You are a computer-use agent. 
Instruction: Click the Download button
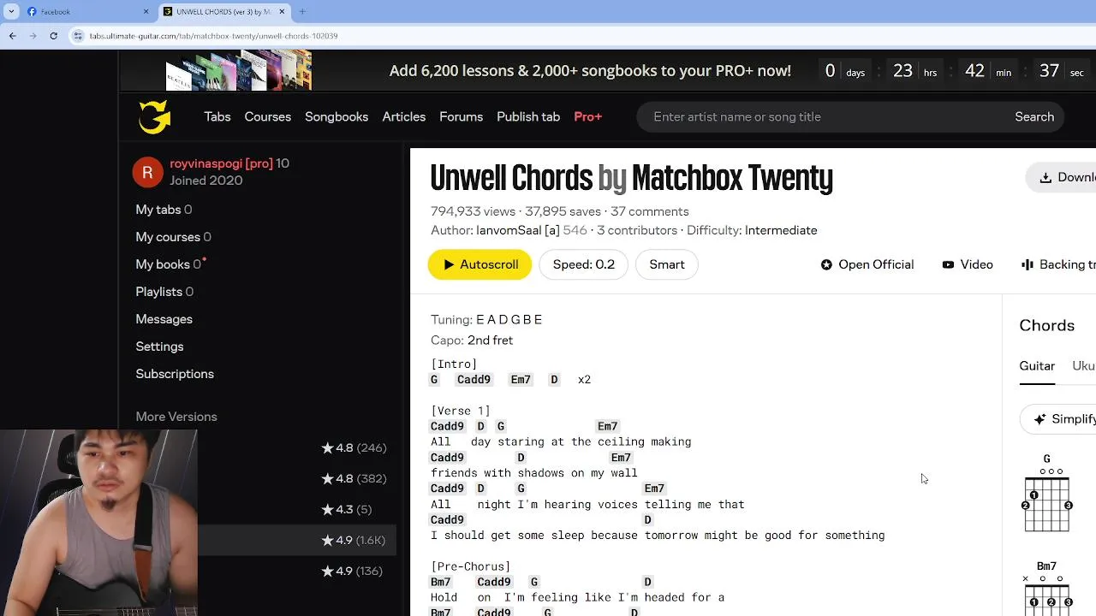point(1061,177)
